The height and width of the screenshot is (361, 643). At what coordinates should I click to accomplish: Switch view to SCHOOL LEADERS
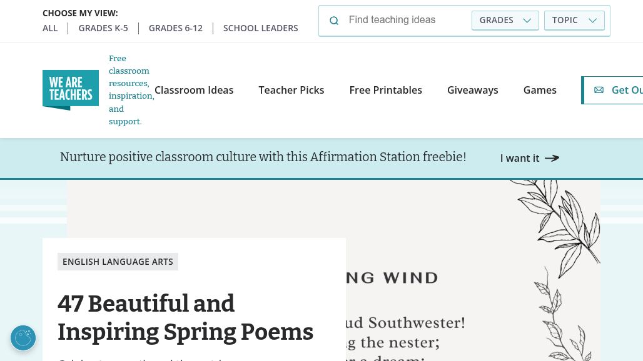[x=260, y=28]
